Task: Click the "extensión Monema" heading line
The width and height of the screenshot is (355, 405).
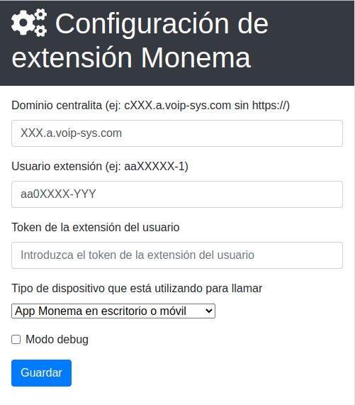Action: pyautogui.click(x=131, y=57)
